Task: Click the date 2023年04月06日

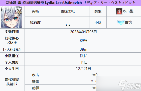Action: 83,32
